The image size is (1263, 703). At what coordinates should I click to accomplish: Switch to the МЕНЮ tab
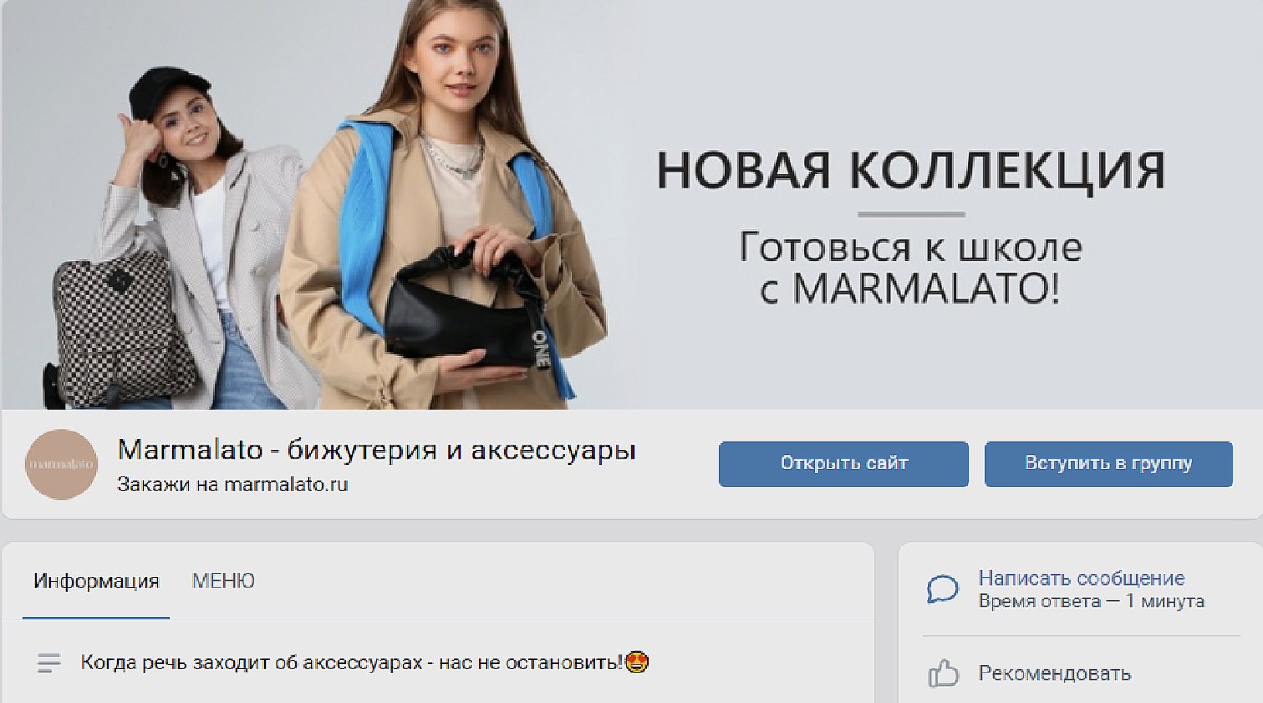coord(223,581)
